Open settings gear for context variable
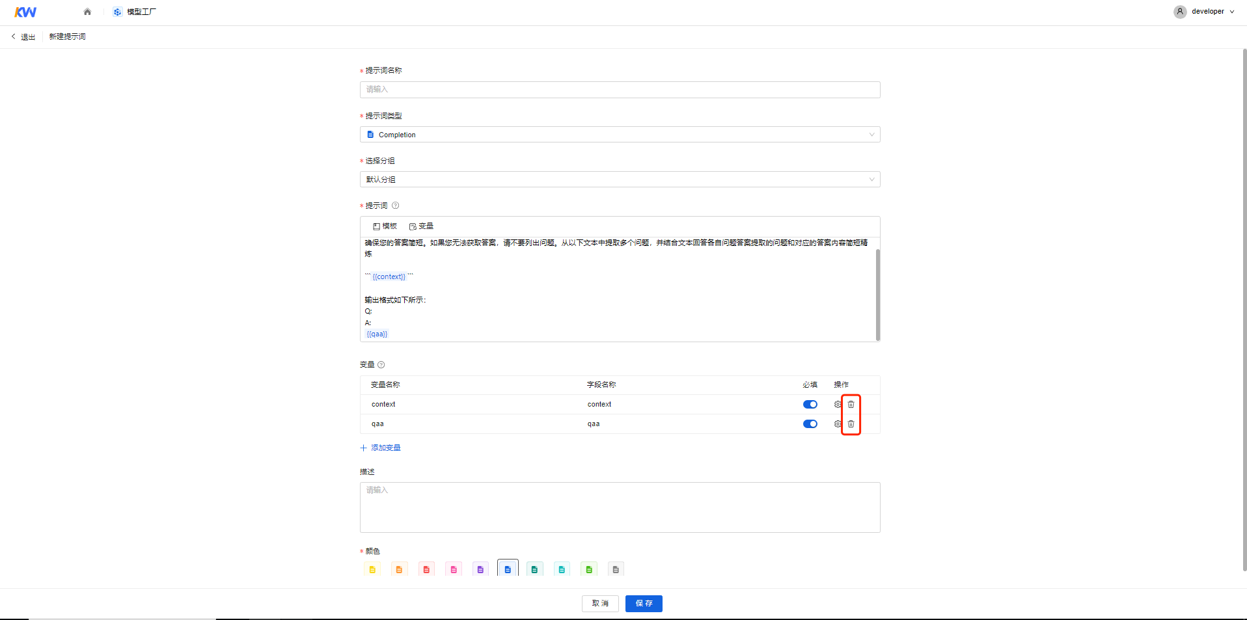The image size is (1247, 620). (838, 405)
